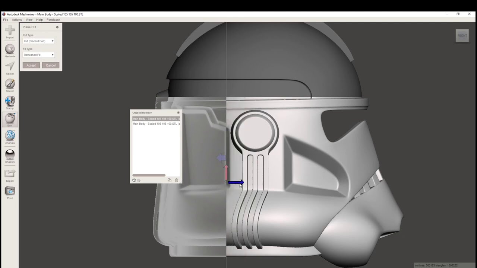Open the View menu
477x268 pixels.
29,20
